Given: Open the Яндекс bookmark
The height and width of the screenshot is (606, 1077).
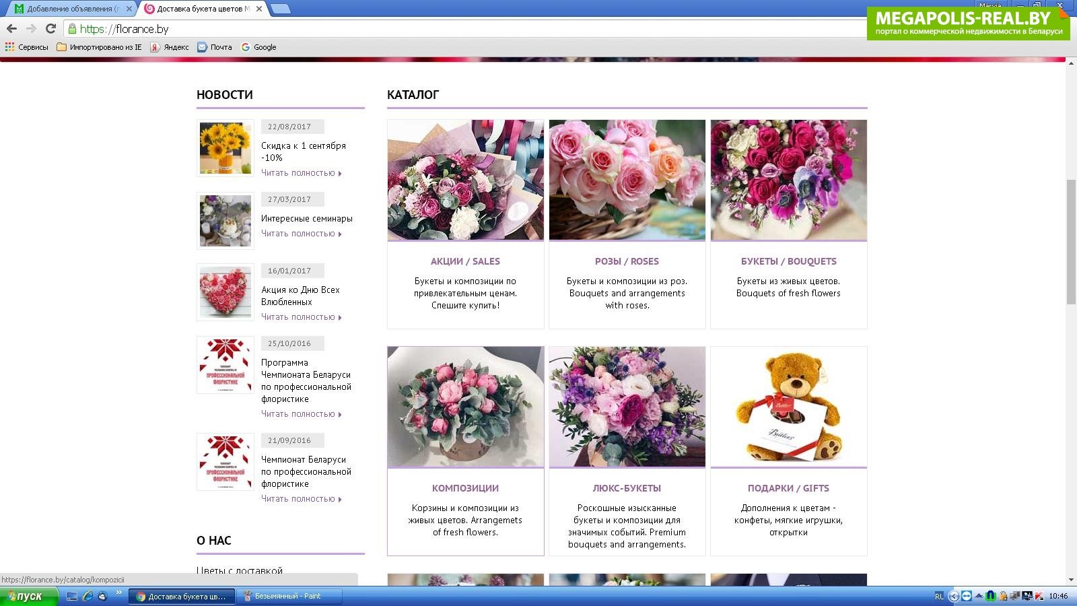Looking at the screenshot, I should (169, 47).
